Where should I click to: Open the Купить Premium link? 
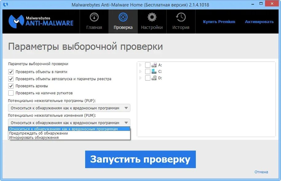(219, 22)
